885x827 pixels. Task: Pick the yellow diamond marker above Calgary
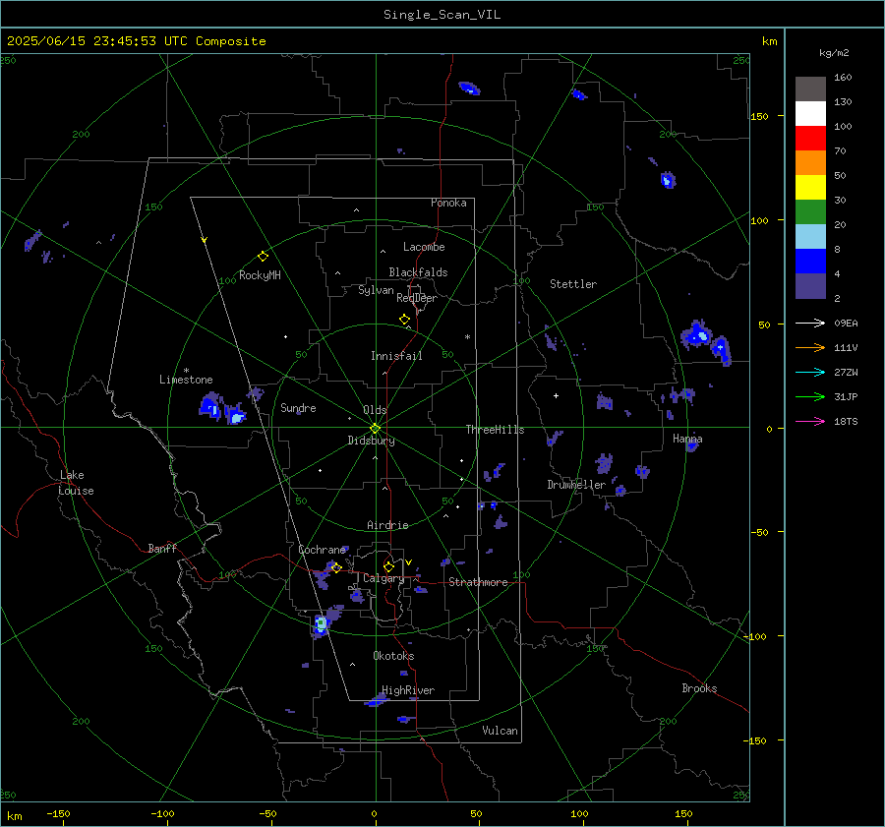click(388, 566)
